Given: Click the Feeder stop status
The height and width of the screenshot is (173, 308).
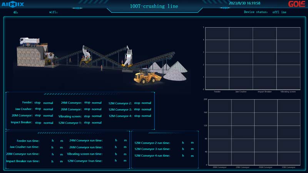Looking at the screenshot, I should pyautogui.click(x=37, y=103).
